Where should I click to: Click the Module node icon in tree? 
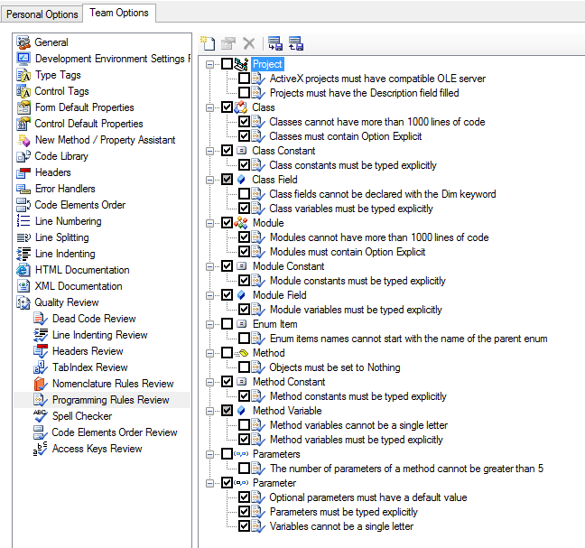pyautogui.click(x=241, y=223)
